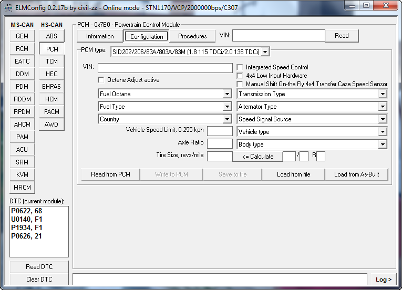Select the RCM module
The width and height of the screenshot is (402, 290).
click(x=22, y=49)
